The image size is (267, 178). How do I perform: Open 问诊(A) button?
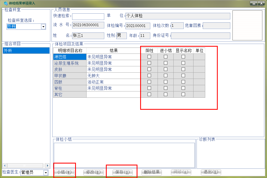[x=181, y=172]
